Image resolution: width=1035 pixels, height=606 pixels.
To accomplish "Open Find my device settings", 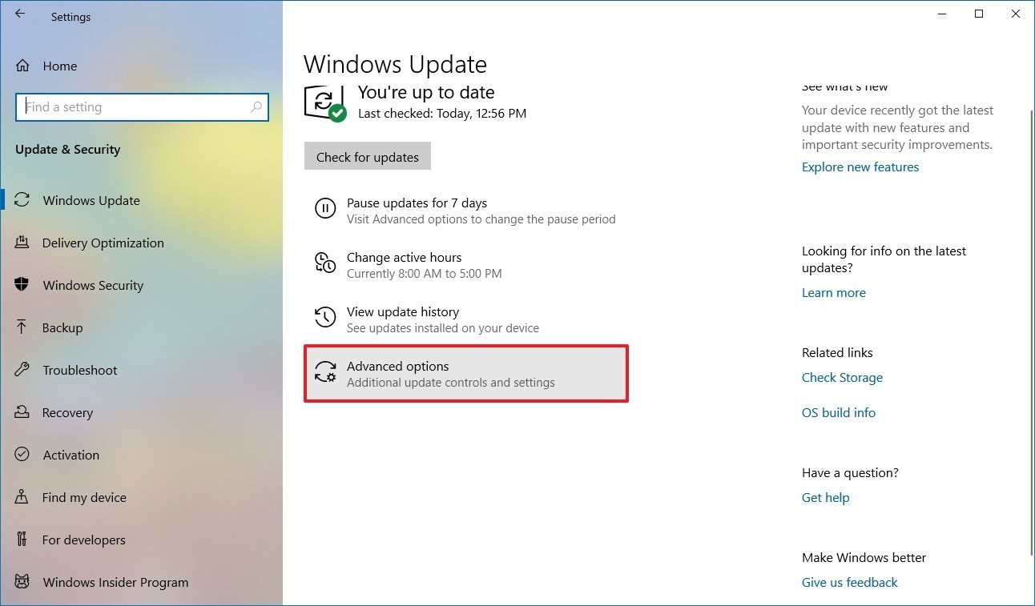I will [x=82, y=497].
